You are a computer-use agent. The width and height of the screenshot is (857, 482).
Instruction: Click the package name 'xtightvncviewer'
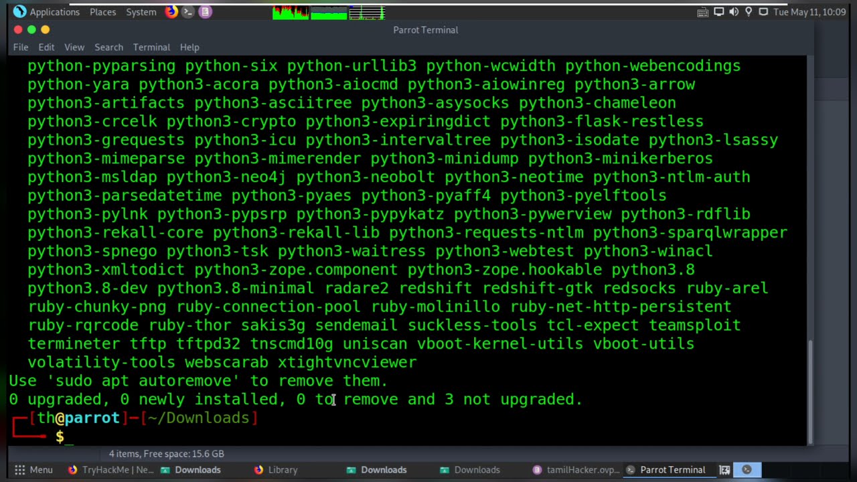[x=347, y=362]
